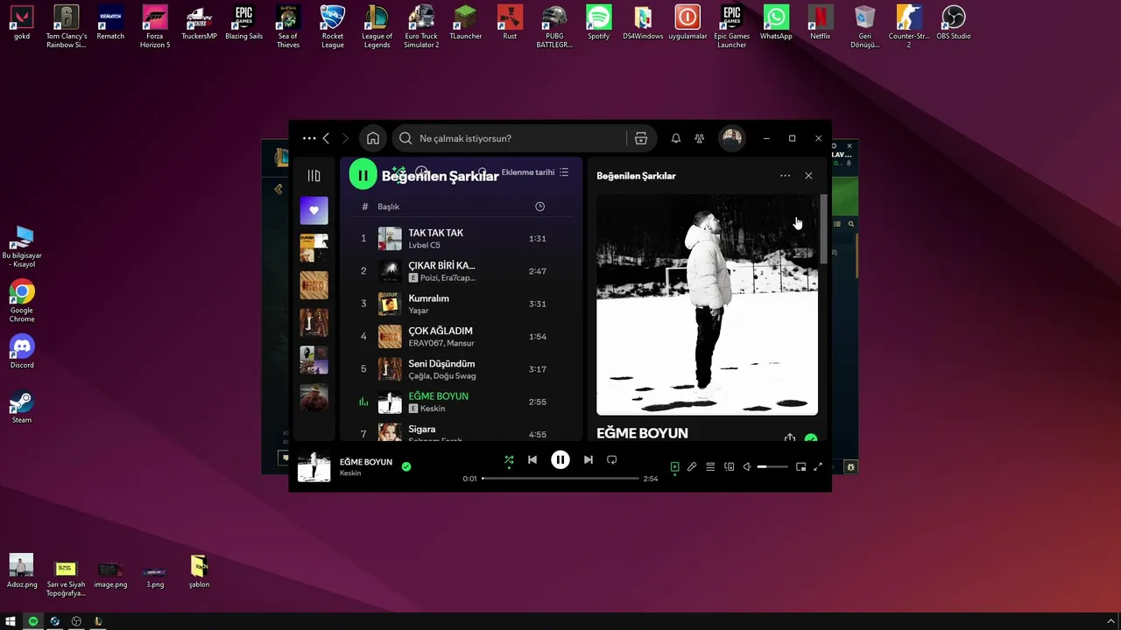Screen dimensions: 1121x630
Task: Skip to previous track in Spotify
Action: click(532, 459)
